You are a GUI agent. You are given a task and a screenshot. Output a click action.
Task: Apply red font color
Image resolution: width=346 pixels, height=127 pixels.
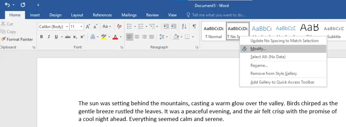click(115, 37)
